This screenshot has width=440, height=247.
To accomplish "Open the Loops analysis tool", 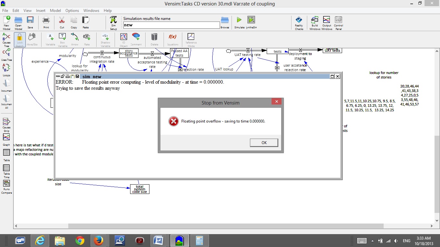I will (6, 70).
